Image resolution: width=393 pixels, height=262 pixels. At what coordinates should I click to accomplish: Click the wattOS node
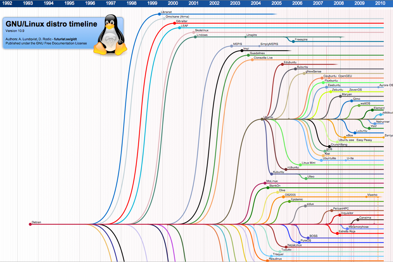[x=359, y=106]
